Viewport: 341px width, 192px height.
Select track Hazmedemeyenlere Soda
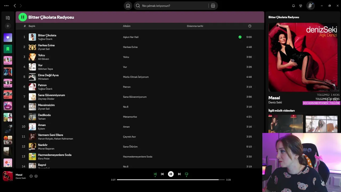coord(55,155)
